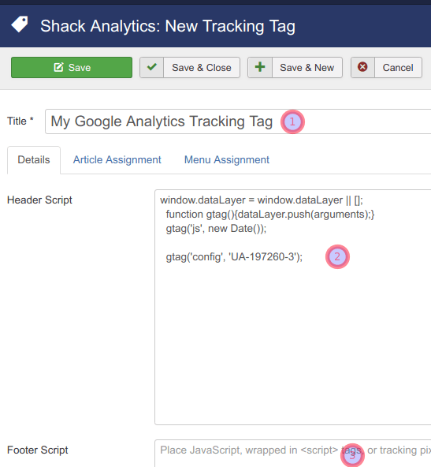
Task: Click the gtag('config', 'UA-197260-3'); line
Action: [x=234, y=256]
